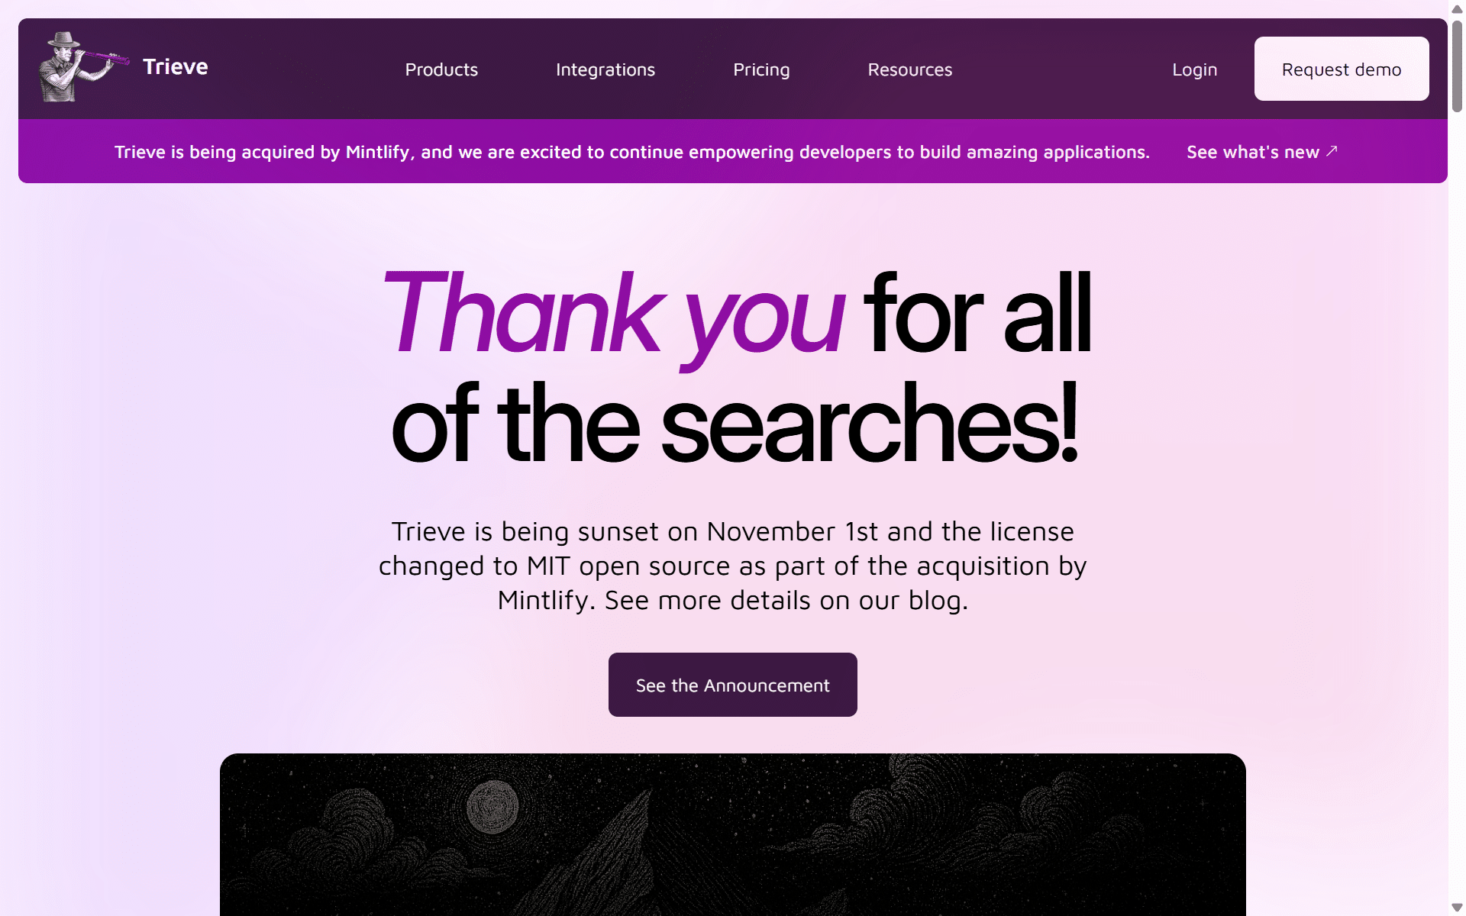Open the Login page

[1195, 69]
